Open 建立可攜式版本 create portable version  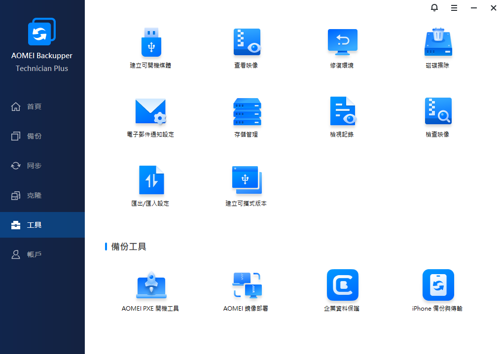(x=246, y=186)
